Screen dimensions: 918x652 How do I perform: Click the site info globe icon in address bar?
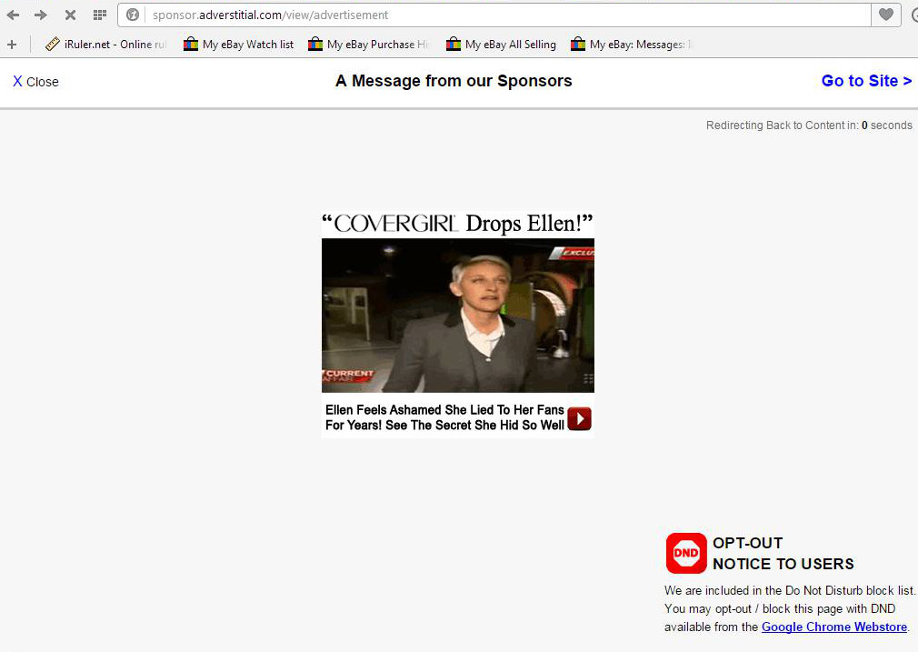(133, 15)
